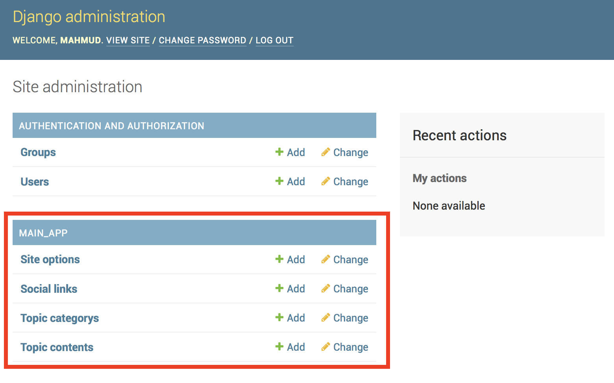This screenshot has width=614, height=383.
Task: Click Change text link for Social links
Action: 351,289
